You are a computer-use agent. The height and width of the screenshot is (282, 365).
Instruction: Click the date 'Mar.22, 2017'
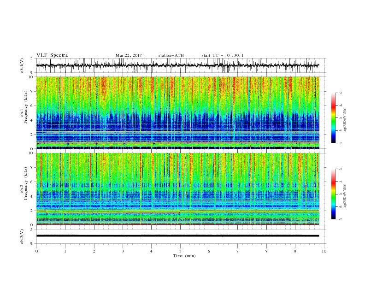129,55
